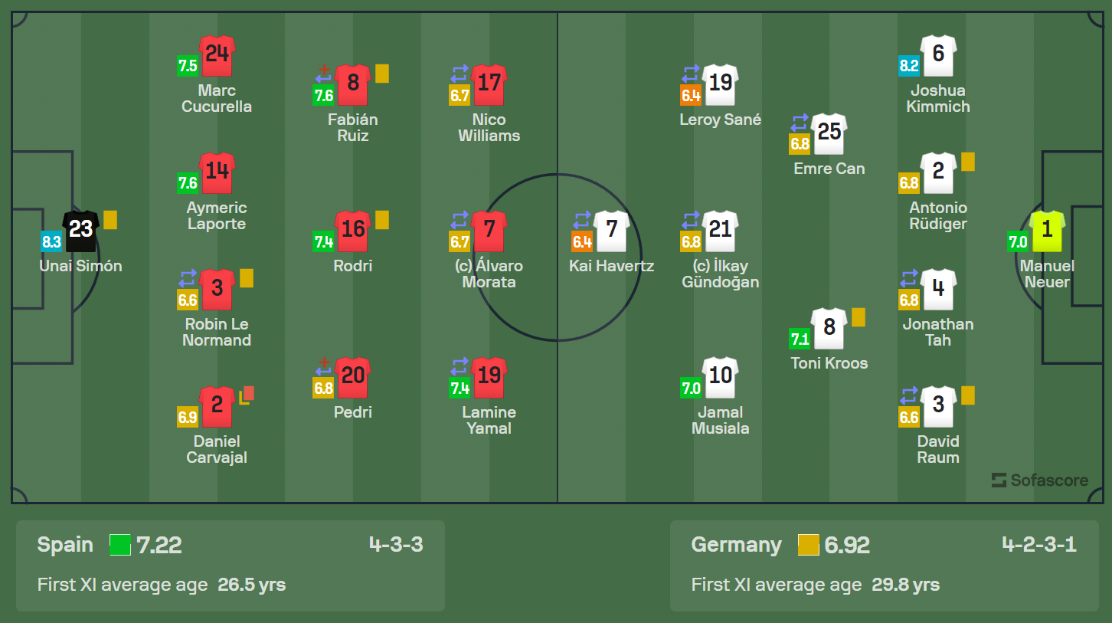This screenshot has width=1112, height=623.
Task: Click the Sofascore logo on the pitch
Action: [x=1039, y=480]
